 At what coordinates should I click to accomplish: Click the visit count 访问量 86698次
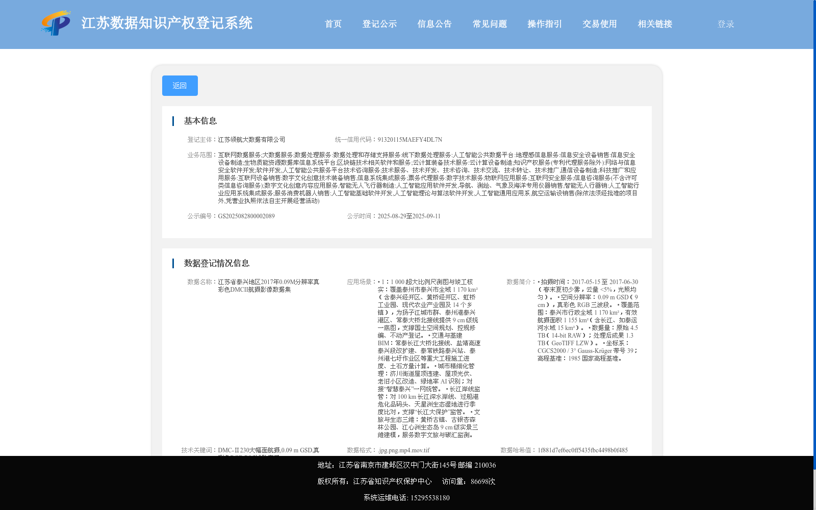469,481
